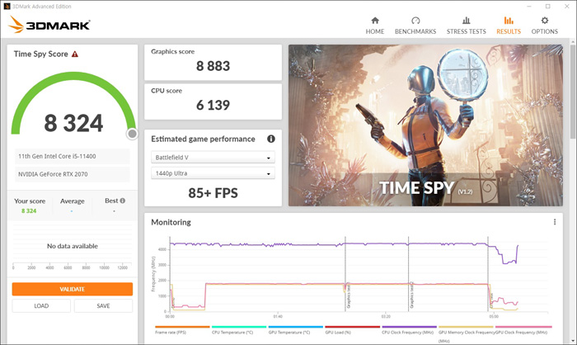This screenshot has width=577, height=345.
Task: Click the gauge end-point handle
Action: tap(132, 134)
